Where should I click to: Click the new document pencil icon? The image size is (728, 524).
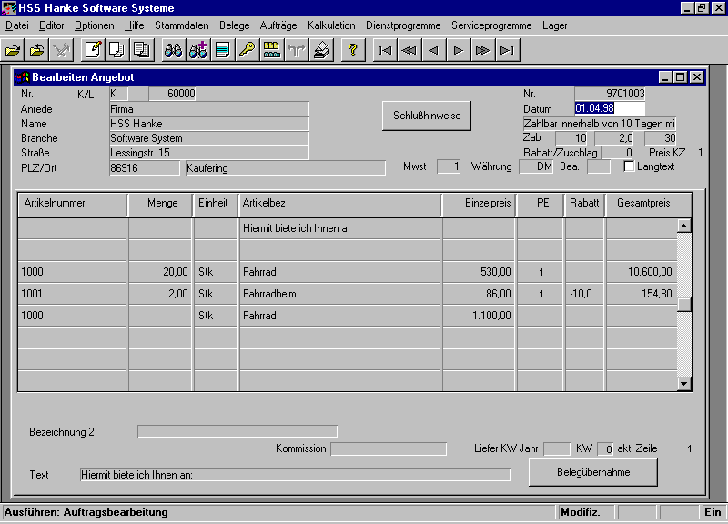click(x=92, y=50)
